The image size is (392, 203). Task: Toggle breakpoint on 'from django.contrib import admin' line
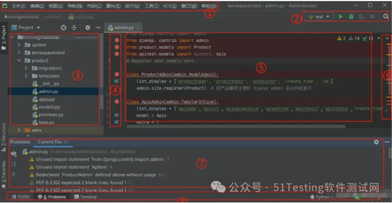[x=117, y=40]
